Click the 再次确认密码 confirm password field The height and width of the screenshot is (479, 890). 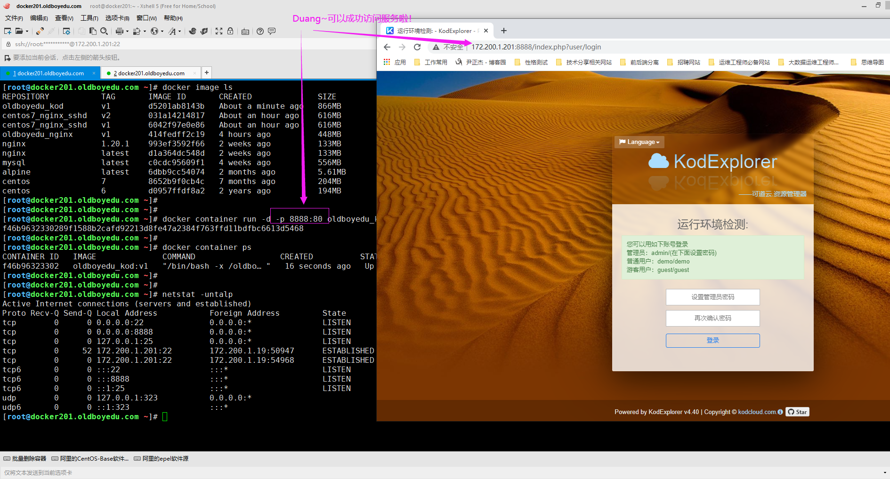pyautogui.click(x=712, y=319)
